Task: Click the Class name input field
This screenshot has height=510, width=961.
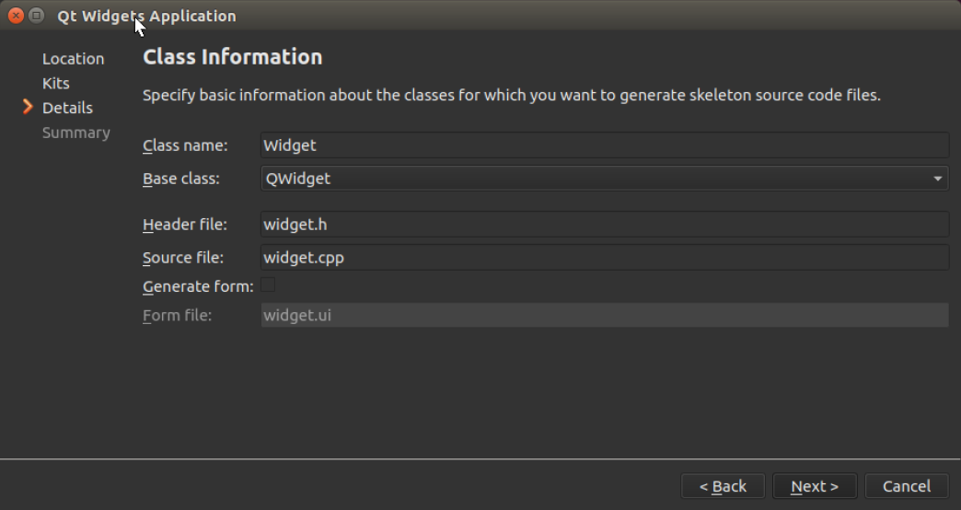Action: point(605,145)
